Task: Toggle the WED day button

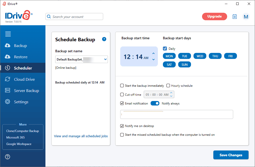Action: tap(200, 56)
